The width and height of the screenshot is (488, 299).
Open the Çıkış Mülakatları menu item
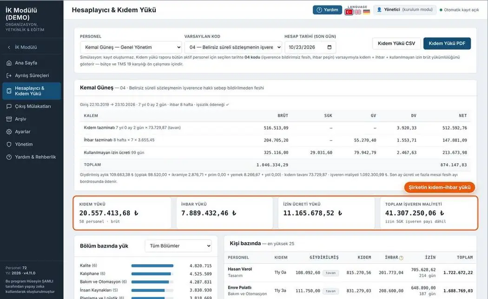[32, 106]
